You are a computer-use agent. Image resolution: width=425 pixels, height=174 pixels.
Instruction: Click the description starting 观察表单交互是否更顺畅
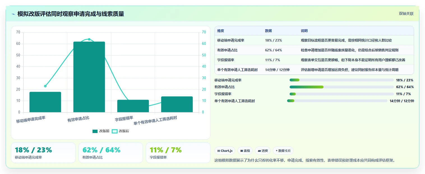click(353, 60)
